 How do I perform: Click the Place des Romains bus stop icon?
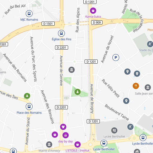click(29, 107)
